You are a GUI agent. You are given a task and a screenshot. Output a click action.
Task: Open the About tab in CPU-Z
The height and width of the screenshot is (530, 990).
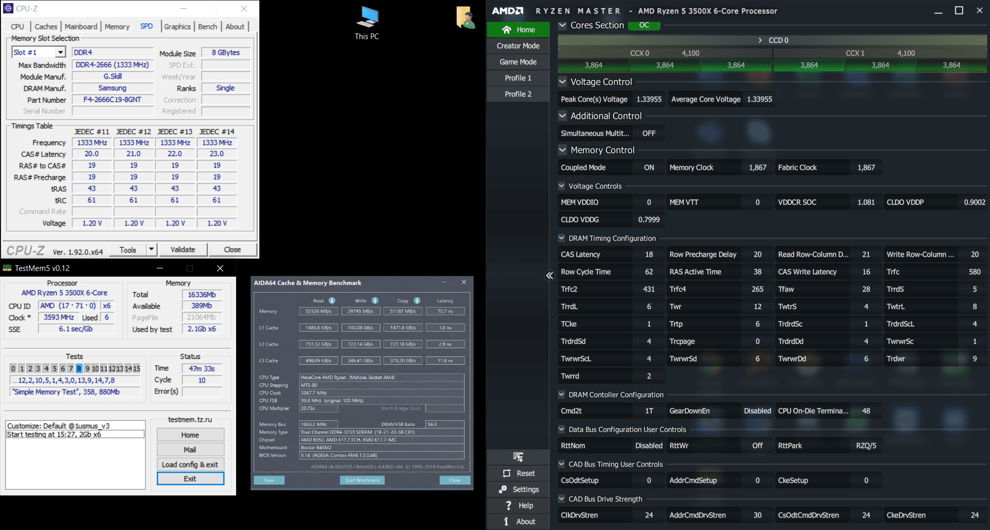(235, 27)
